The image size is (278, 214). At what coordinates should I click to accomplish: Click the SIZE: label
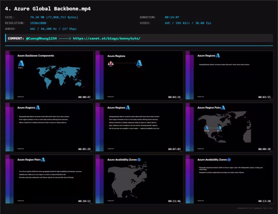pyautogui.click(x=10, y=17)
